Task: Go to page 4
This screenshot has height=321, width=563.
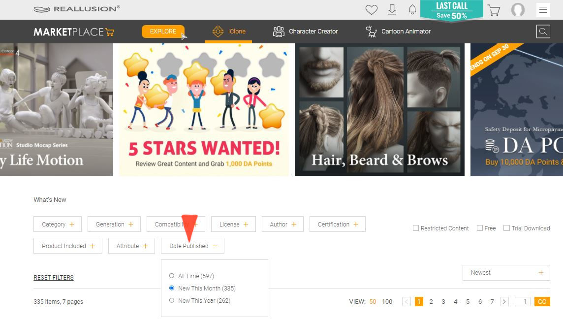Action: pyautogui.click(x=455, y=302)
